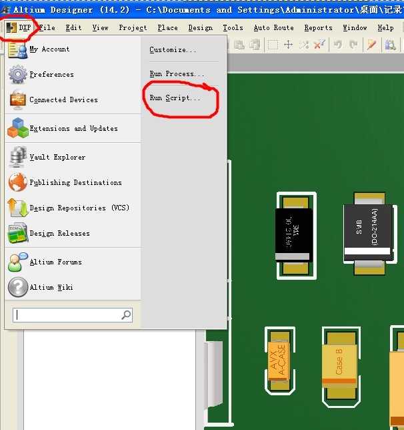
Task: Click the Design Repositories arrows icon
Action: click(x=17, y=208)
